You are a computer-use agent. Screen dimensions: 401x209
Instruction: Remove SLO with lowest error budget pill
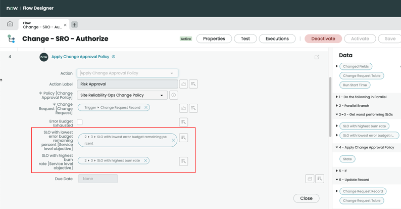173,140
